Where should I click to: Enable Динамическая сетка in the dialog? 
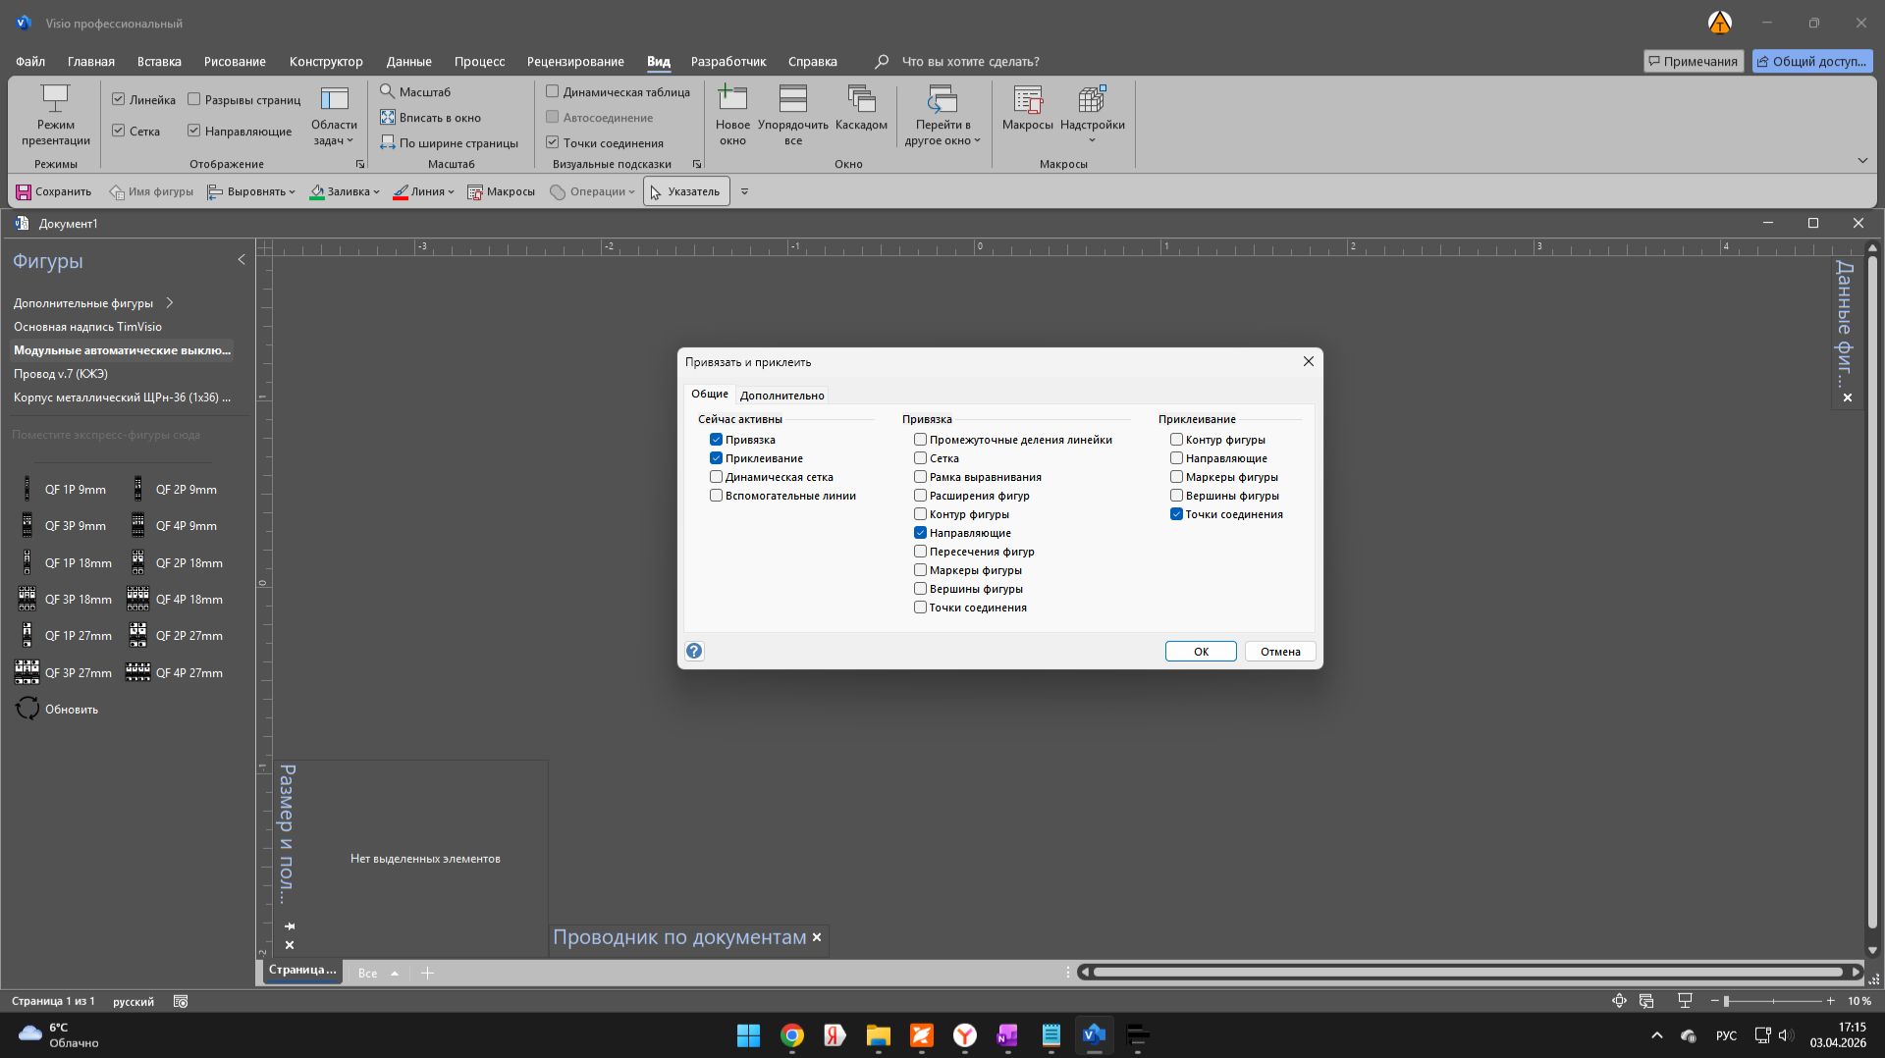(x=717, y=476)
